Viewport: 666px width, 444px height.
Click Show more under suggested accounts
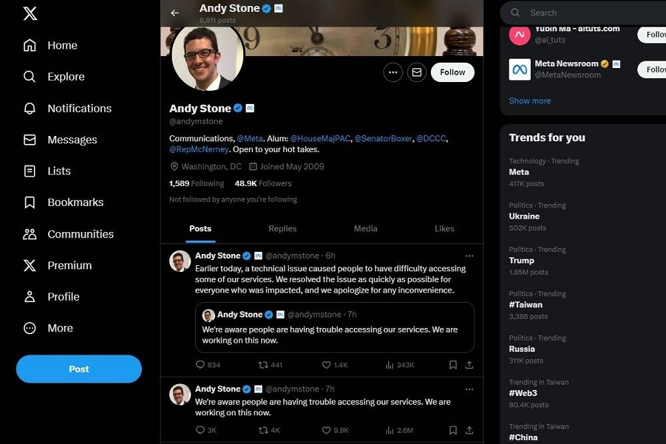pos(529,101)
